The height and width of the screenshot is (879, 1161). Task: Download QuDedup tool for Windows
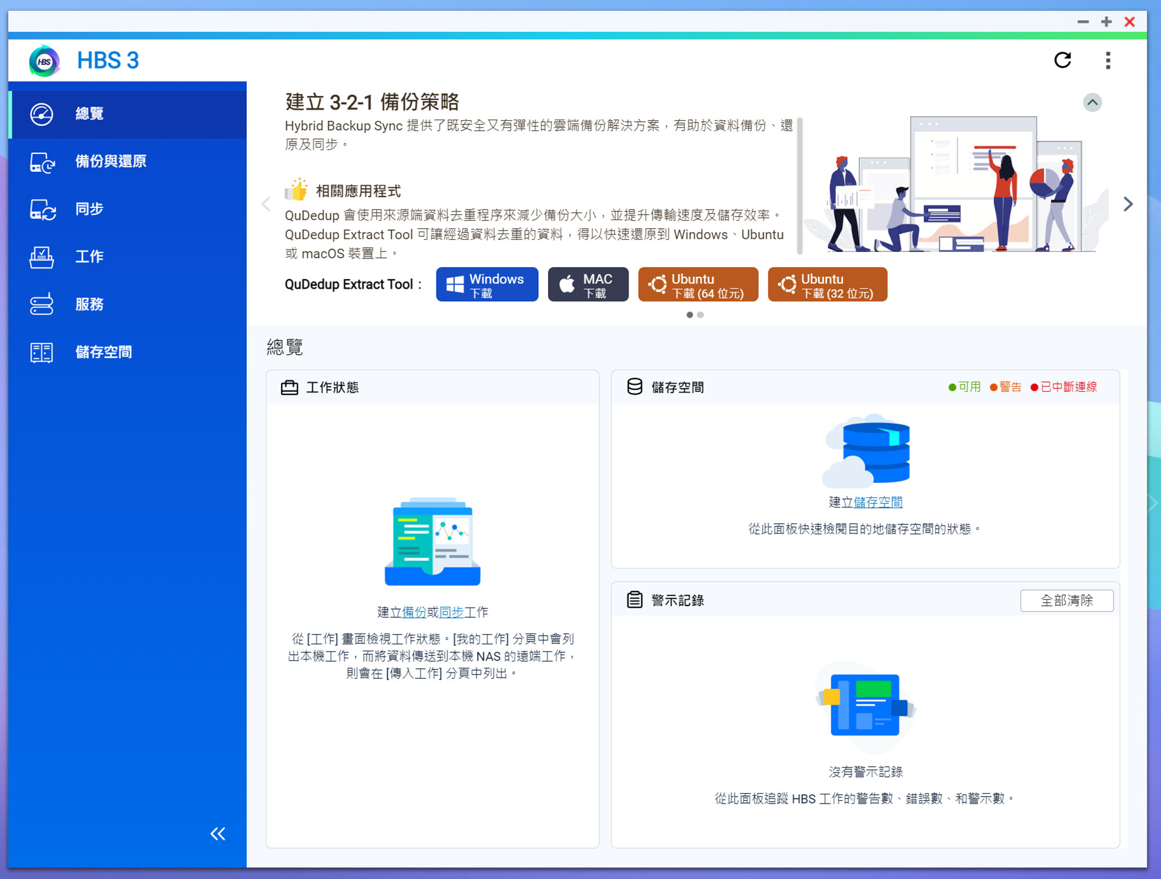click(487, 284)
